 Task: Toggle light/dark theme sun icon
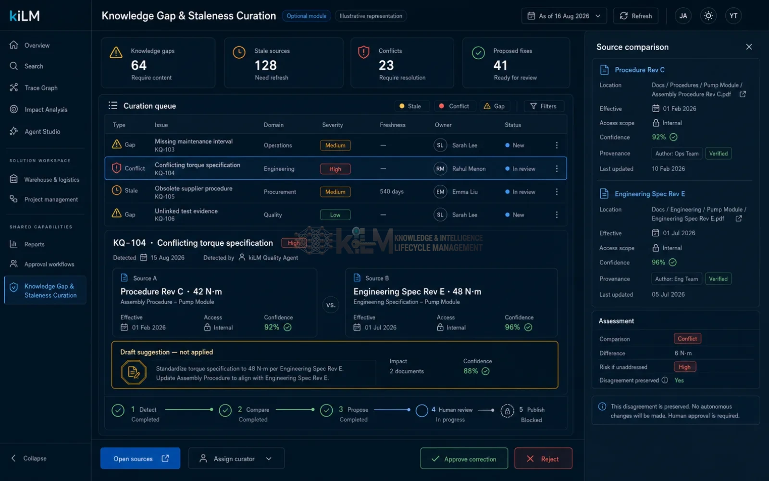[708, 16]
